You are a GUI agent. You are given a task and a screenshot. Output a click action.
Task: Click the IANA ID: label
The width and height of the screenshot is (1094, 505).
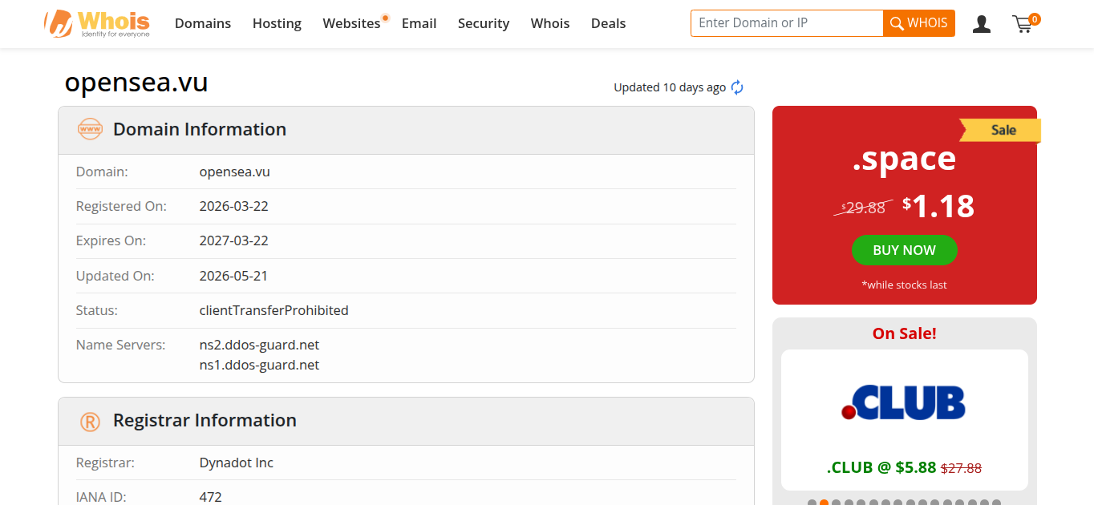coord(101,498)
